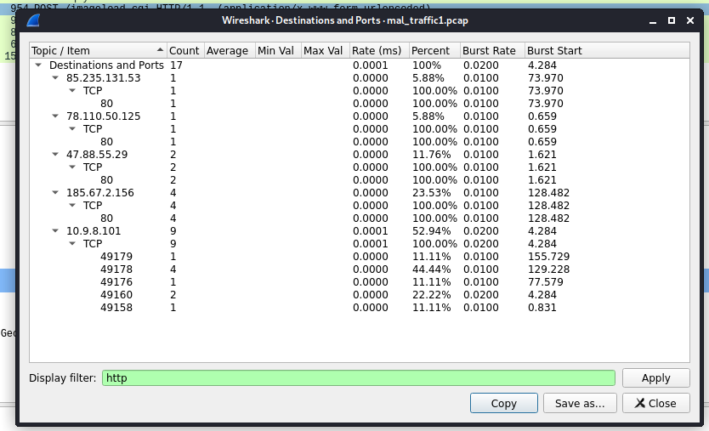Screen dimensions: 709x431
Task: Select the 10.9.8.101 row
Action: pyautogui.click(x=360, y=230)
